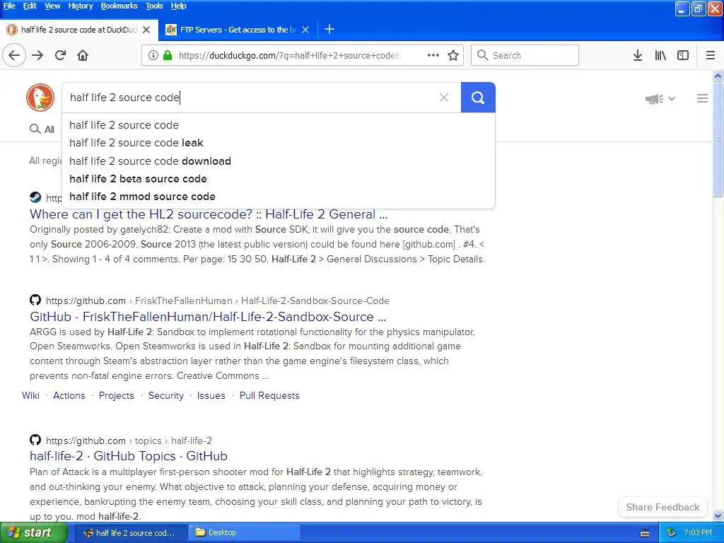Screen dimensions: 724x543
Task: Close the half life 2 source code tab
Action: 146,30
